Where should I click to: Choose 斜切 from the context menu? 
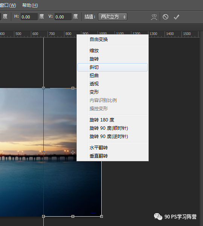click(113, 67)
